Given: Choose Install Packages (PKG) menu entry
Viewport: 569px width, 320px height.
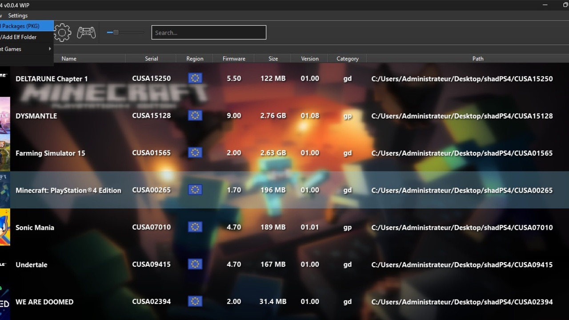Looking at the screenshot, I should tap(22, 26).
